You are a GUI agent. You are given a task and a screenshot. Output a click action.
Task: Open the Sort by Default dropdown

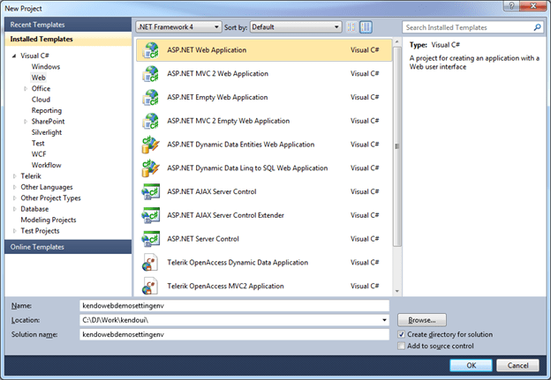(295, 27)
